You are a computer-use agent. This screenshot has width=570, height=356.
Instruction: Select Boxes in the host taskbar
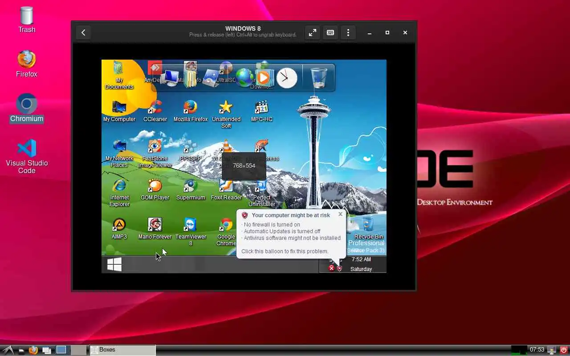122,350
